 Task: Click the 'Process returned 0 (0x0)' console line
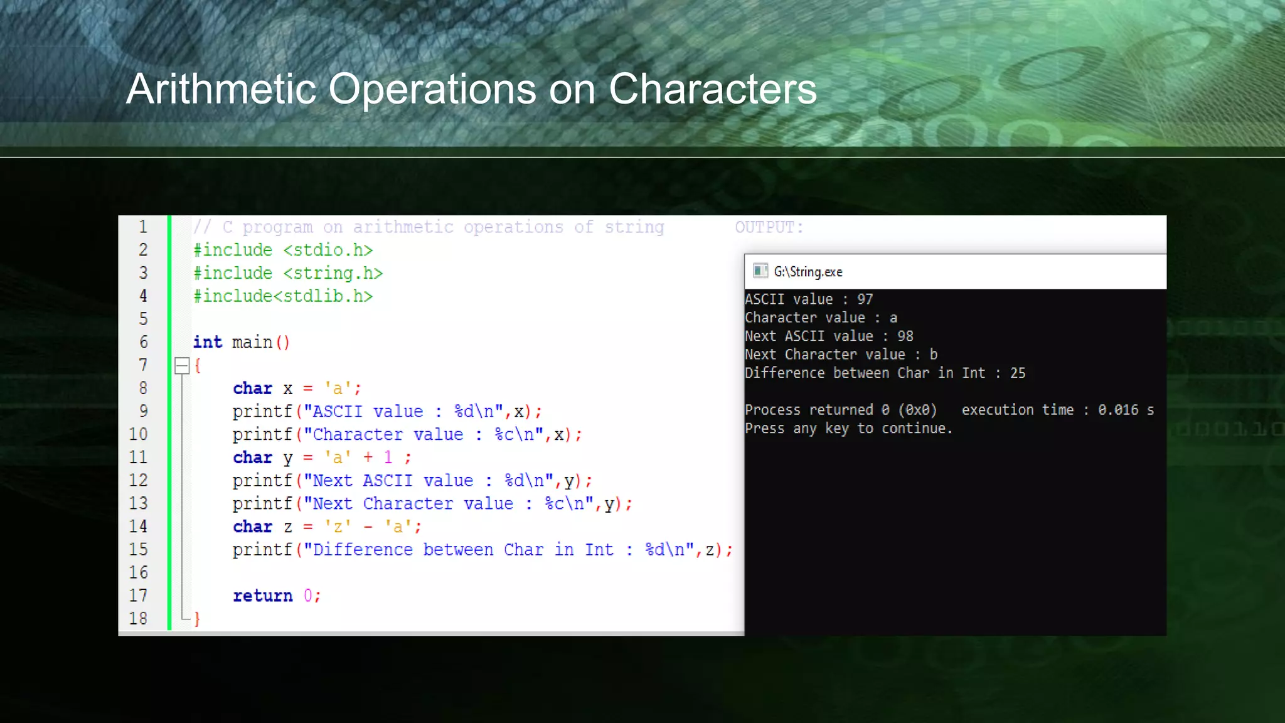tap(841, 410)
